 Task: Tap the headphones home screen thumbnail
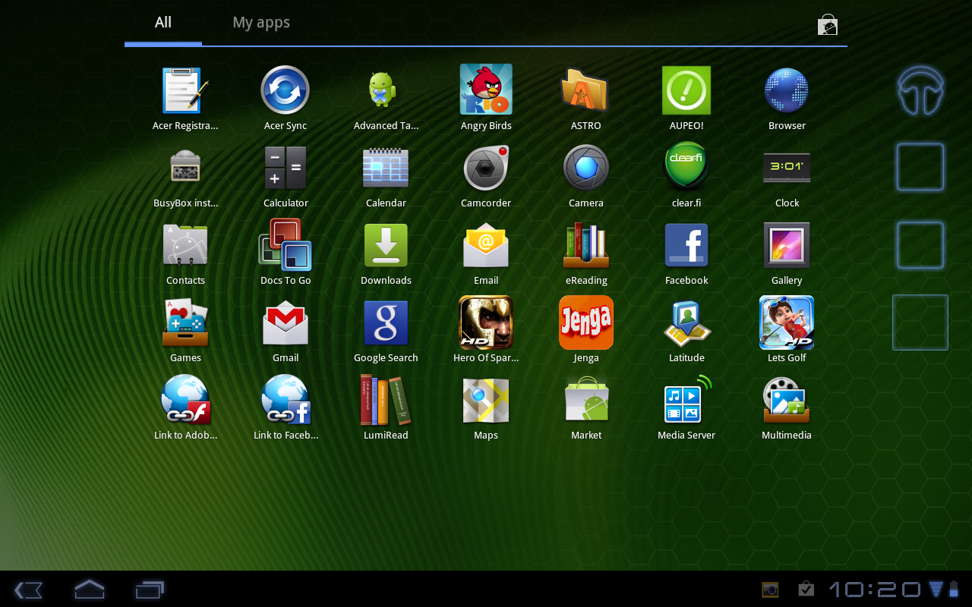tap(920, 90)
